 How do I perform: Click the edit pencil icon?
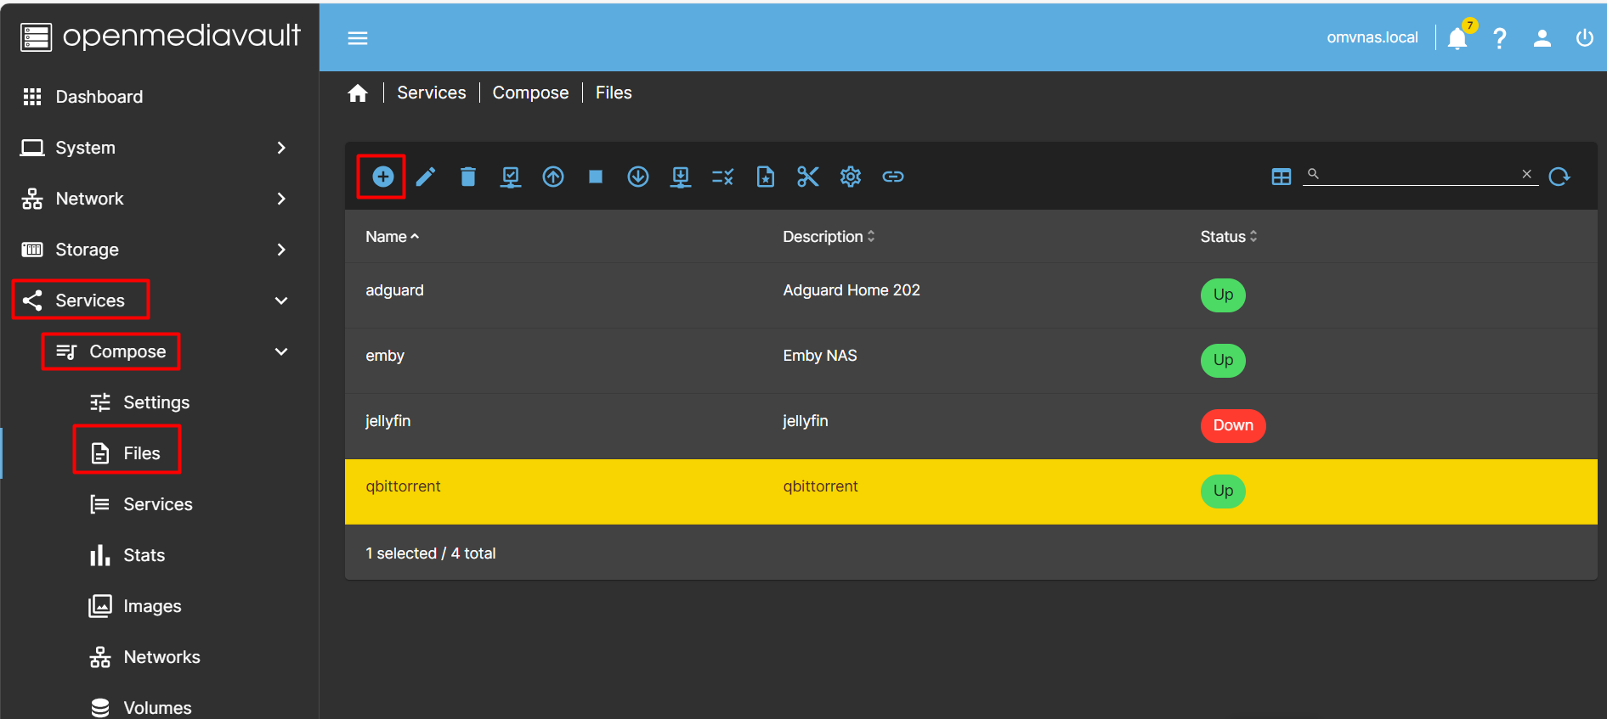point(426,177)
